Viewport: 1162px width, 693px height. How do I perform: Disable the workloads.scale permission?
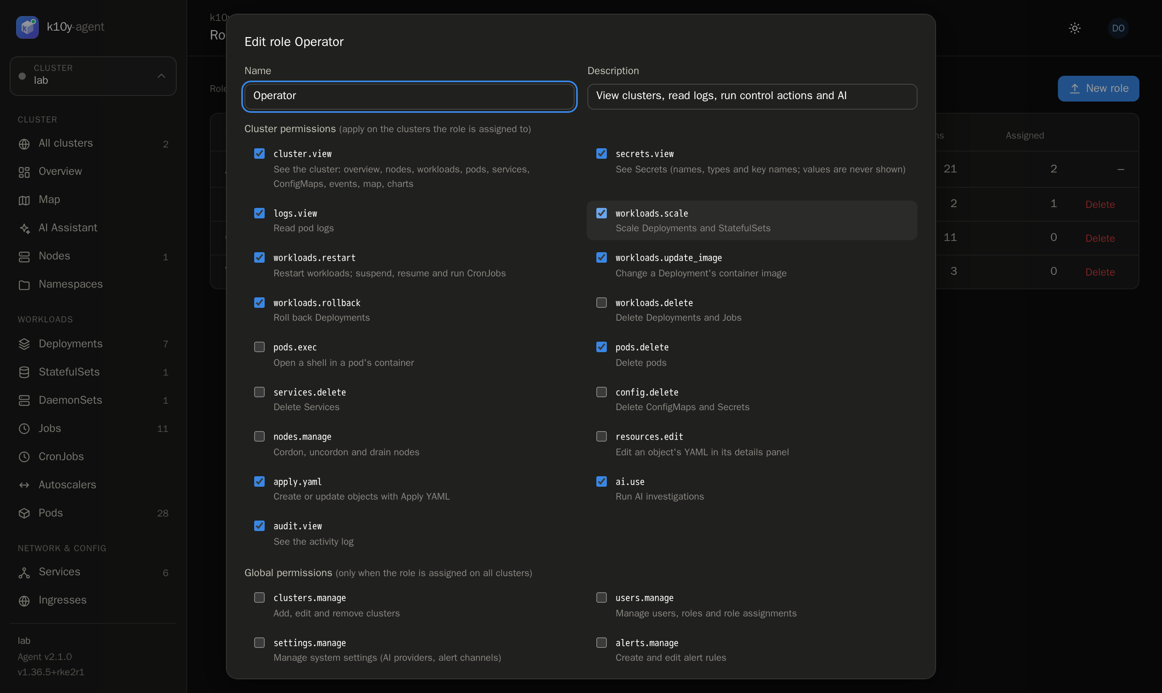(x=601, y=213)
